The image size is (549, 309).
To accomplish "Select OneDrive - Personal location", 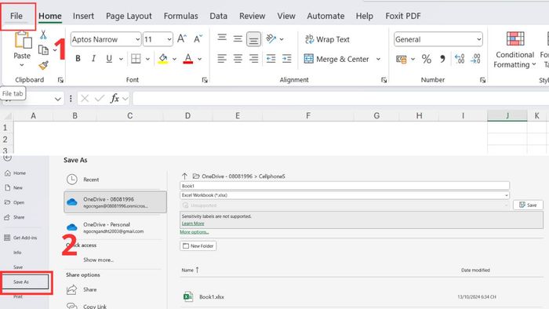I will (115, 227).
